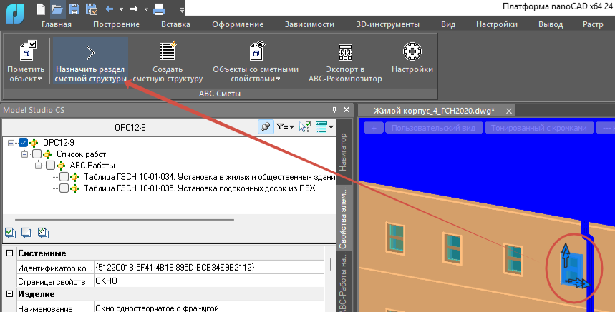Switch to the 3D-инструменты ribbon tab

coord(387,24)
